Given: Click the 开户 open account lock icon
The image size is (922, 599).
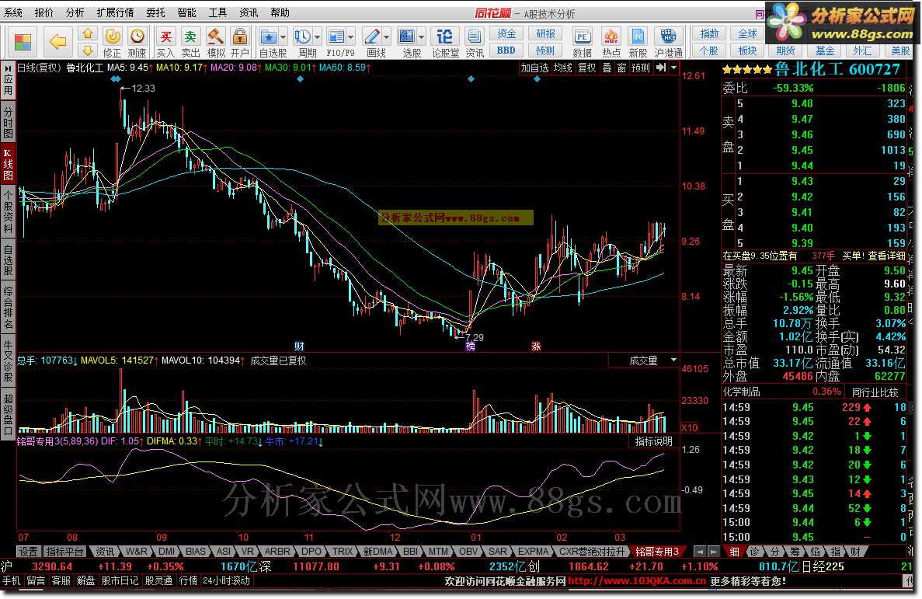Looking at the screenshot, I should pyautogui.click(x=240, y=43).
